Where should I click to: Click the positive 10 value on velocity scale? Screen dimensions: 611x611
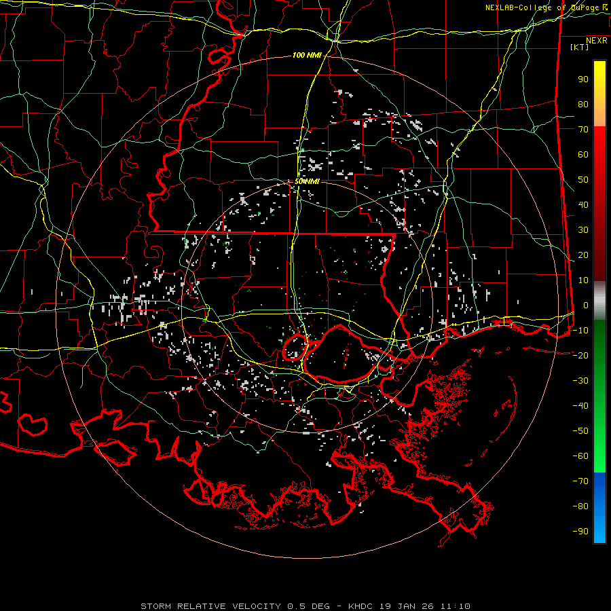583,280
